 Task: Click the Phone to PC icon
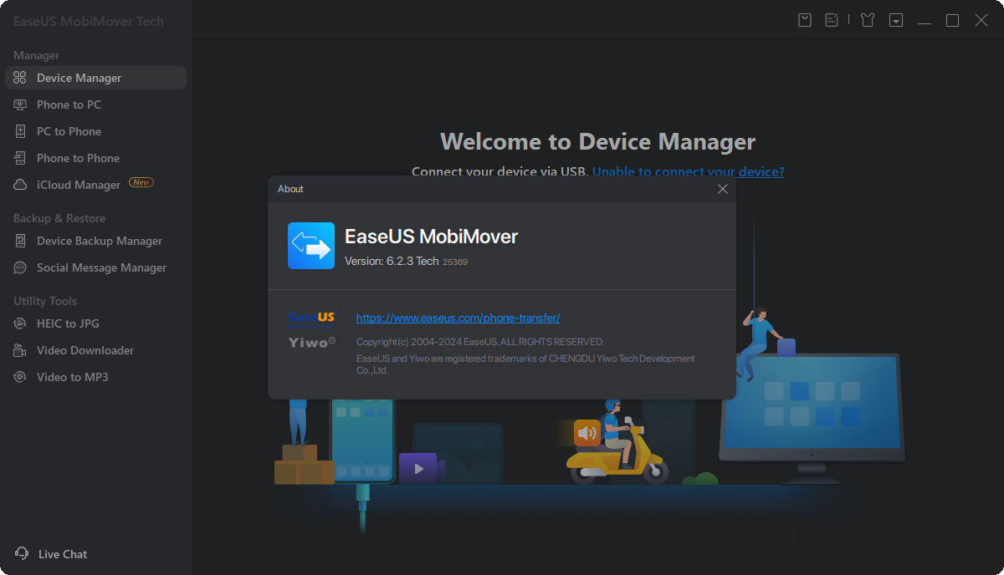click(x=20, y=104)
